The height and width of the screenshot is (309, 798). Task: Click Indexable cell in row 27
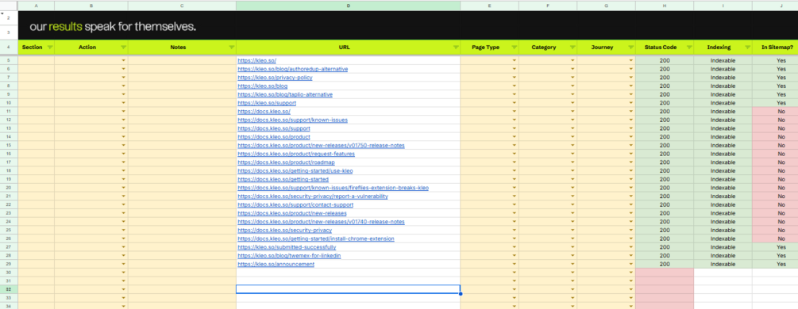tap(723, 247)
